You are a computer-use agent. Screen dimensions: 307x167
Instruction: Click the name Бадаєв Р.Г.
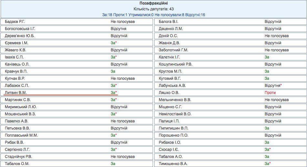point(15,22)
